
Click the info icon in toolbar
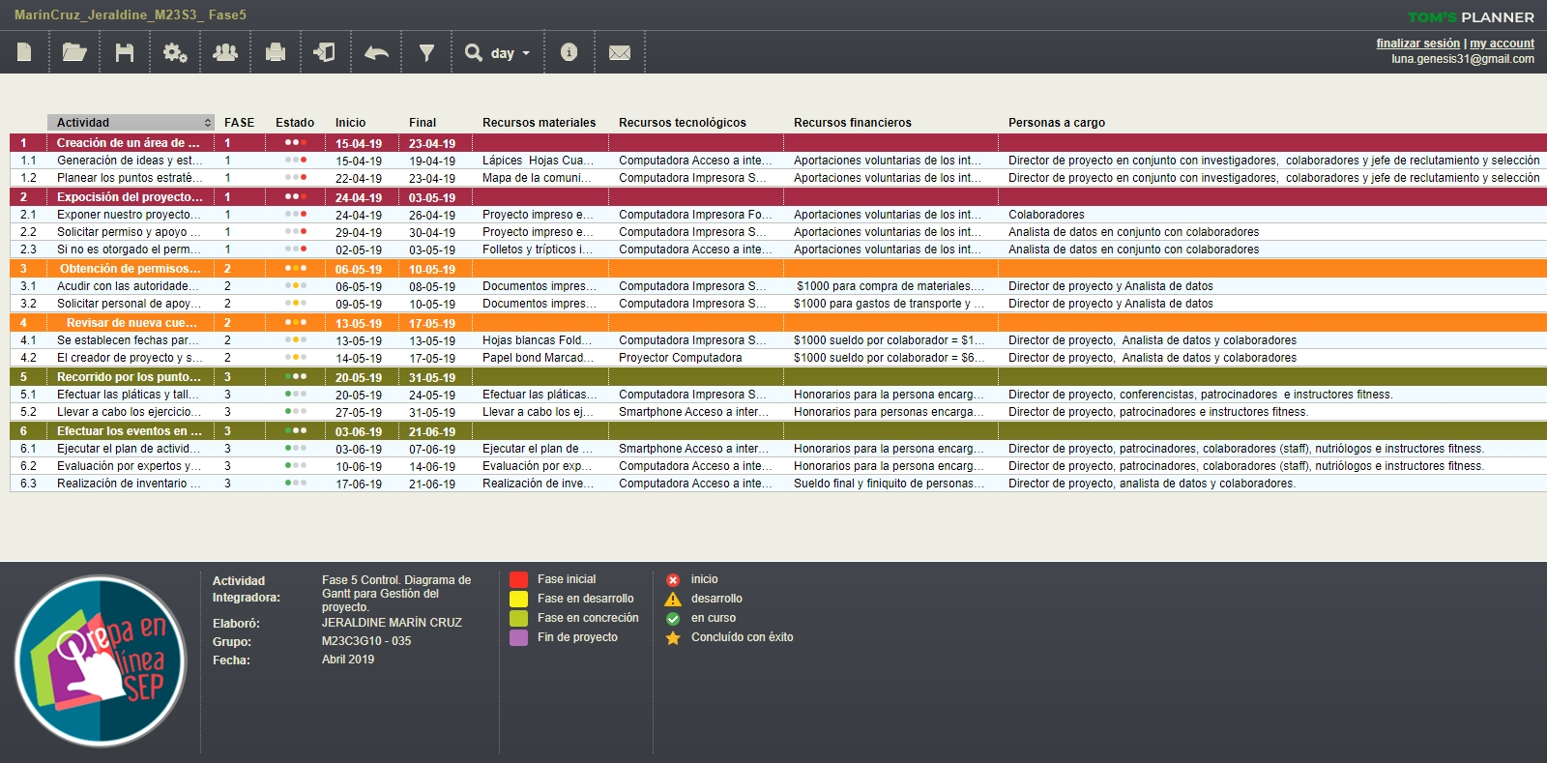pos(569,52)
